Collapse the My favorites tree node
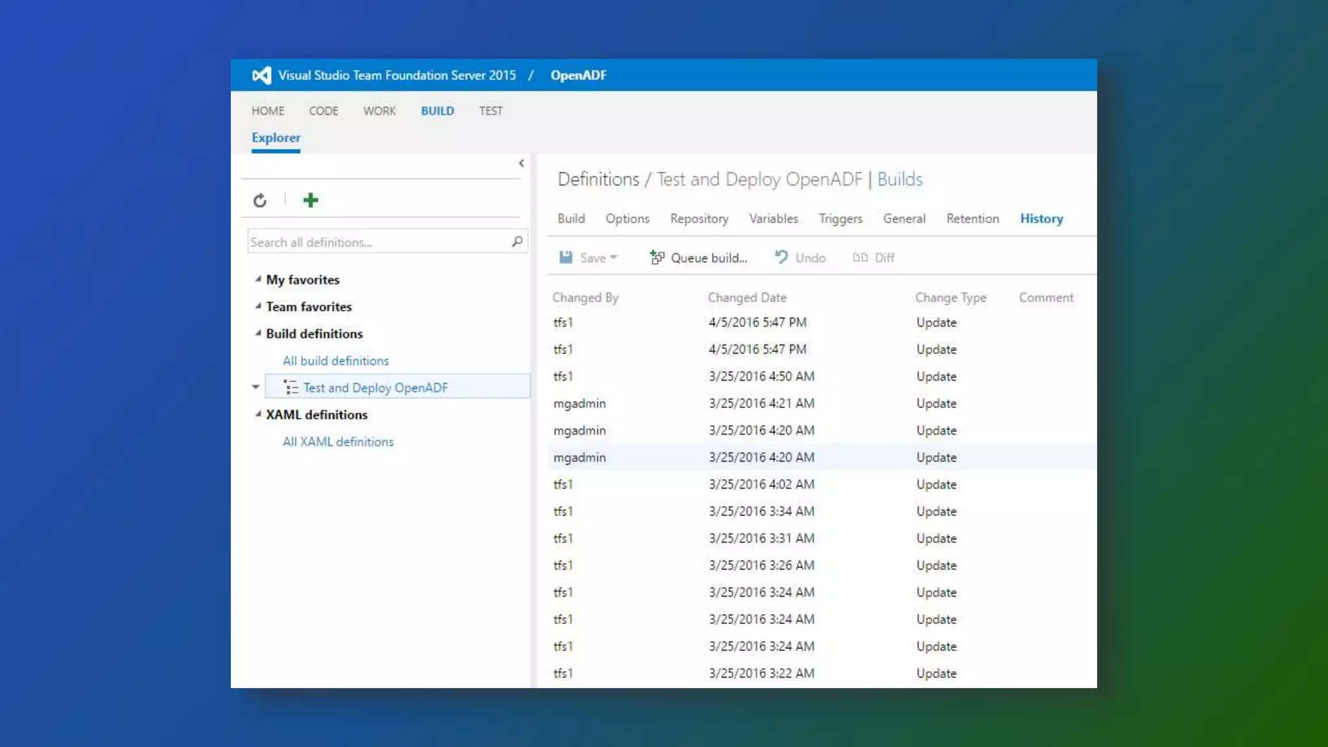This screenshot has height=747, width=1328. [x=258, y=279]
